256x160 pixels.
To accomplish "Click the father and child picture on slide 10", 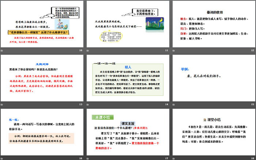I will 62,24.
